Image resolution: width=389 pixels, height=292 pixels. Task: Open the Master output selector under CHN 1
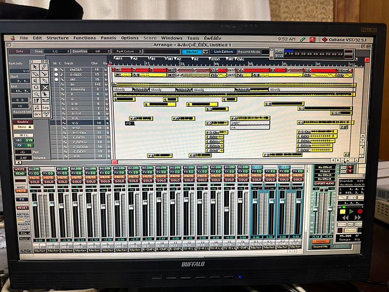click(39, 251)
